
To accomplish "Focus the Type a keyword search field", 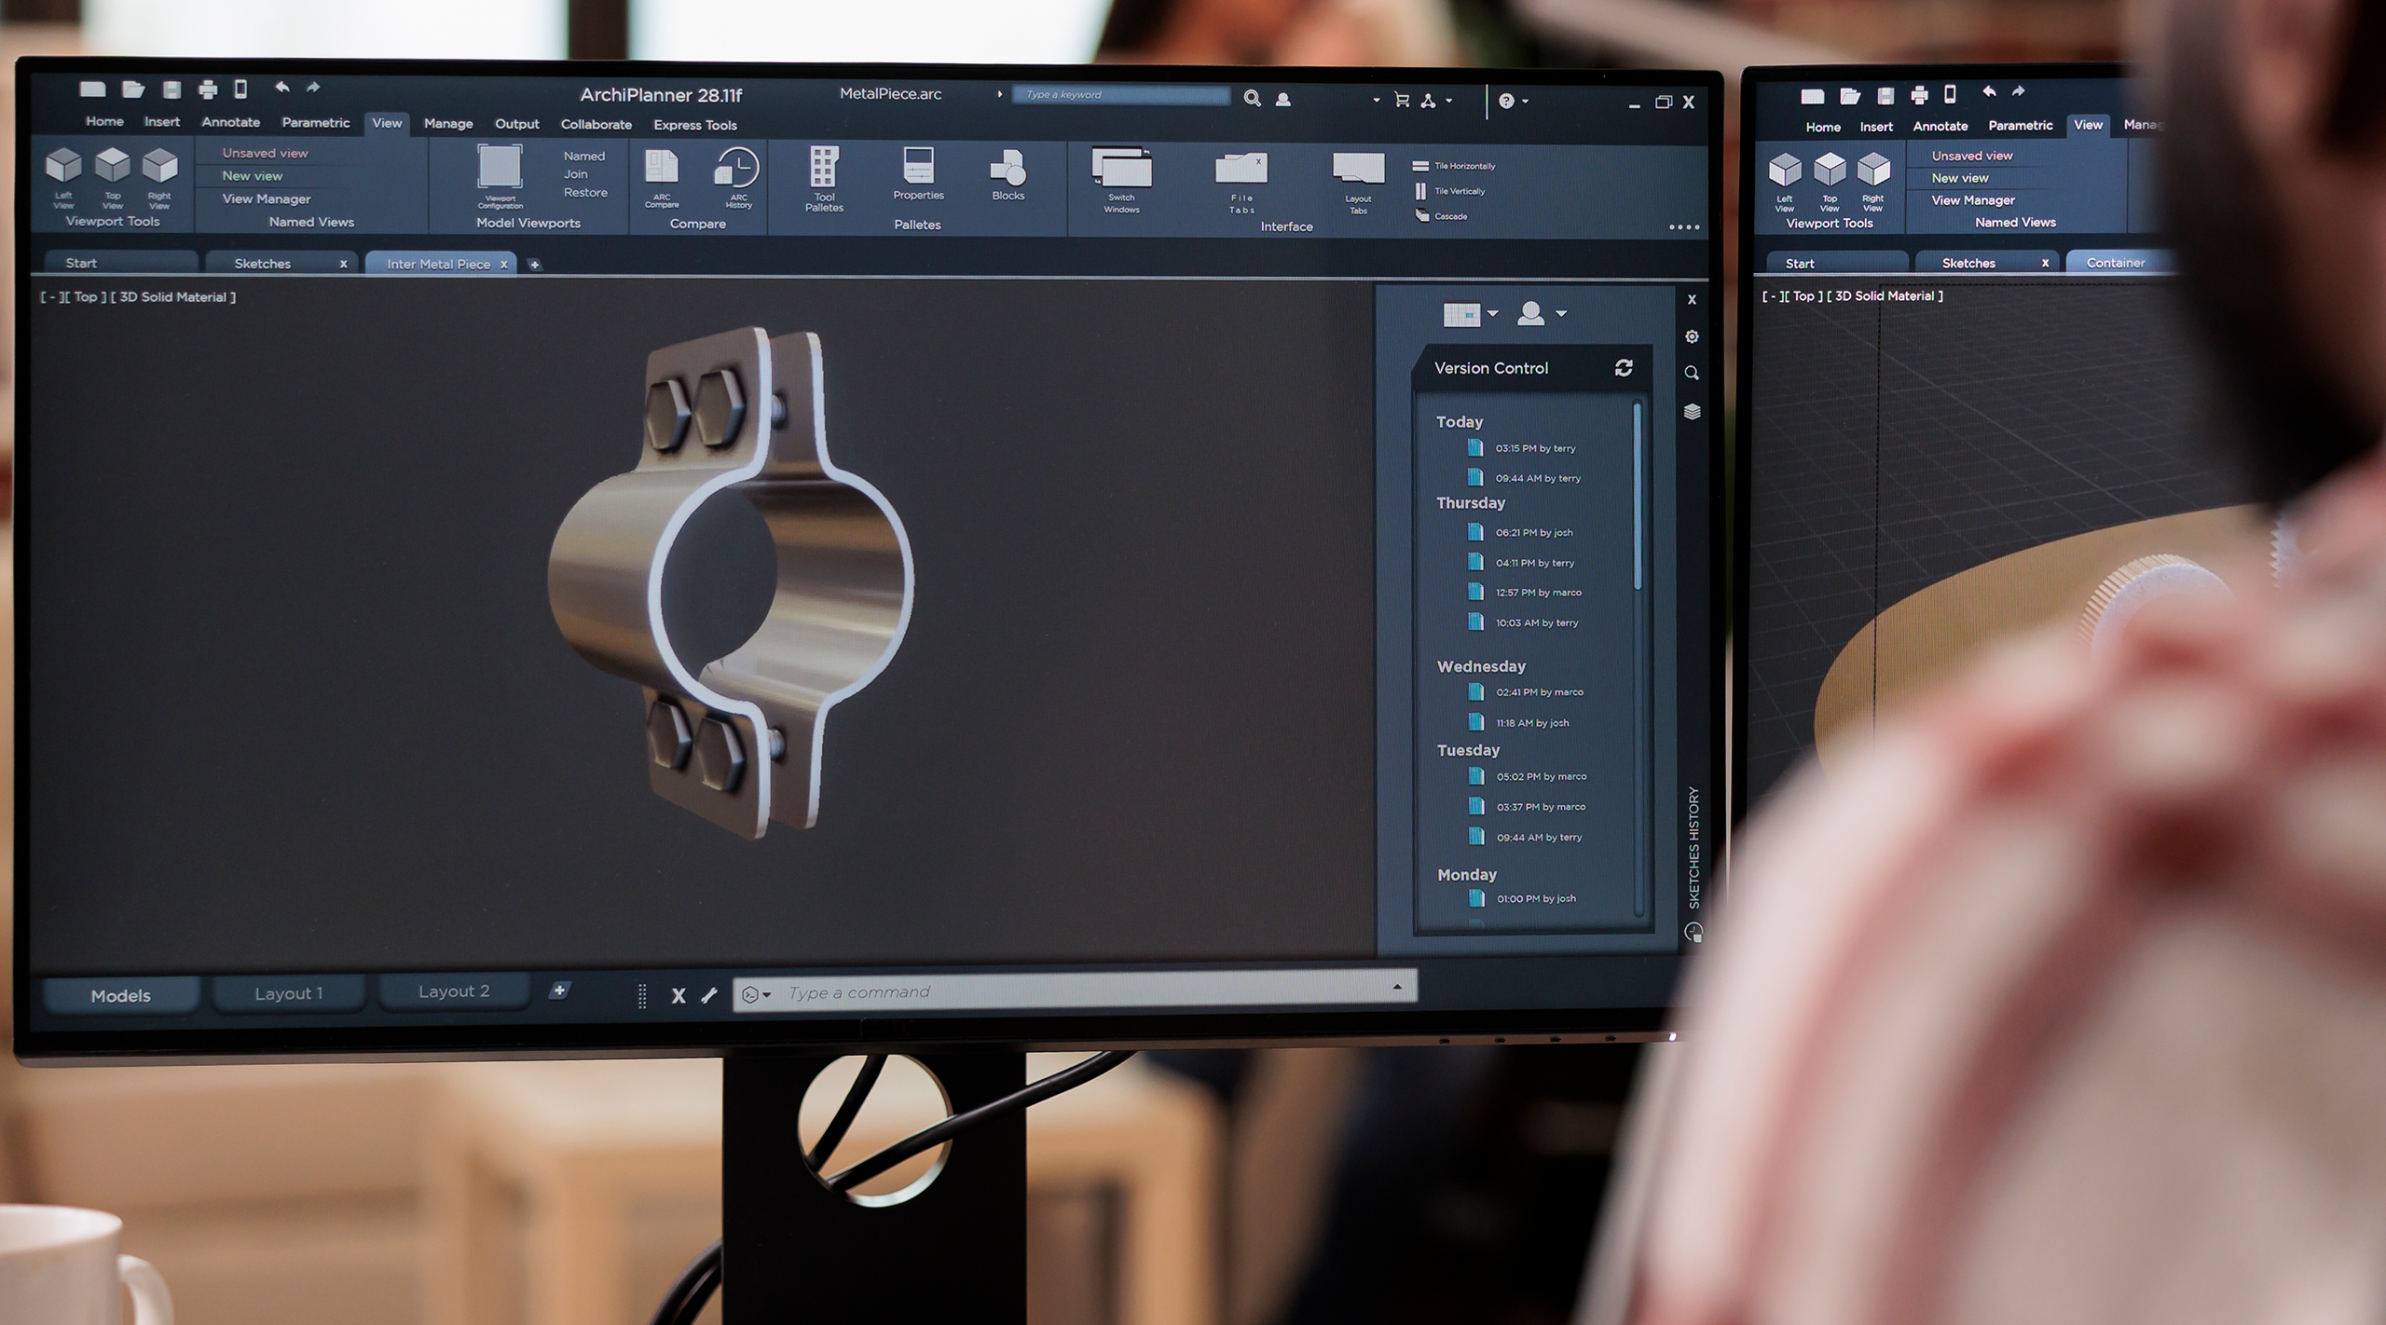I will [1121, 95].
